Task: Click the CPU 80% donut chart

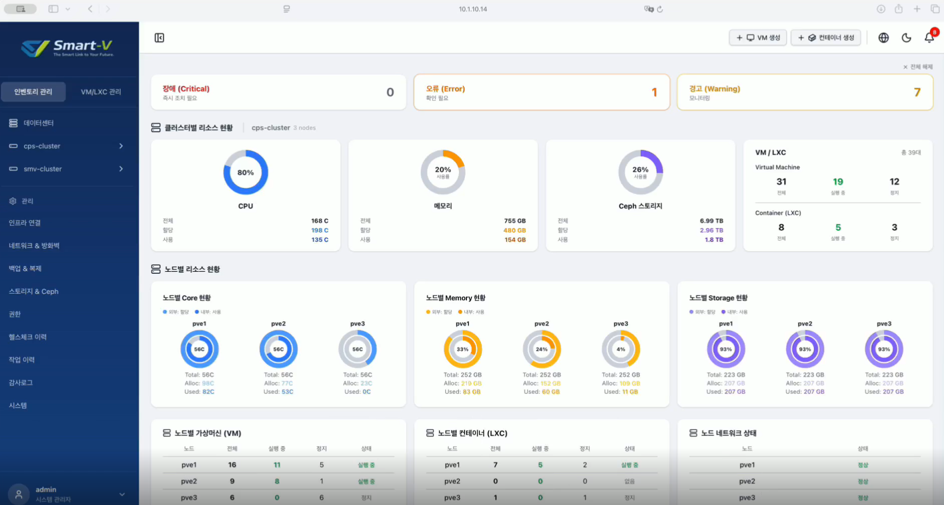Action: click(x=246, y=172)
